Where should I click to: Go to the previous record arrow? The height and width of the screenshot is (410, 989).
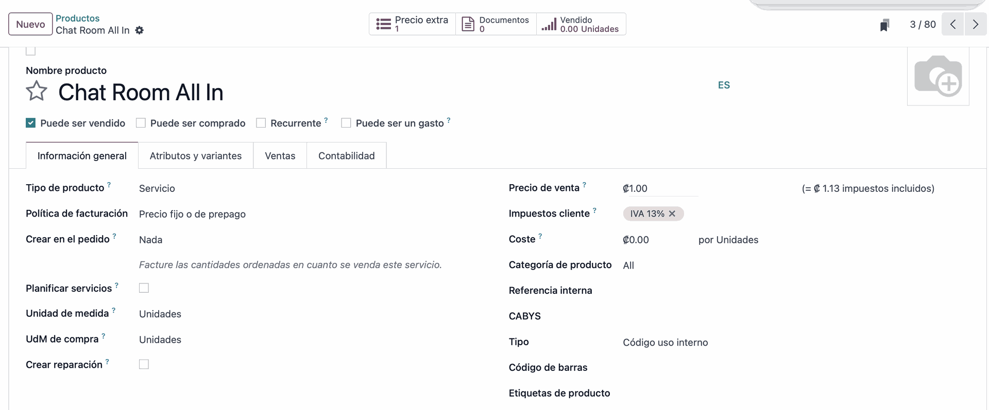953,24
